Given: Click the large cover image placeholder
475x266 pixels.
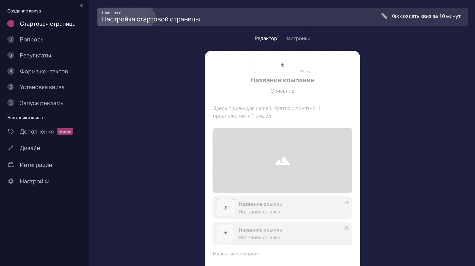Looking at the screenshot, I should tap(282, 160).
